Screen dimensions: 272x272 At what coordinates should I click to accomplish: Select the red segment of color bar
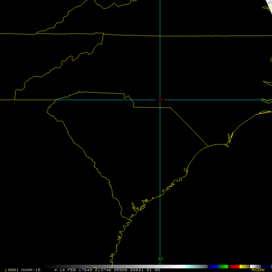click(x=234, y=267)
